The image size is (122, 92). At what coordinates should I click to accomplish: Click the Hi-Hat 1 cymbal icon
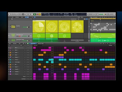(10, 60)
